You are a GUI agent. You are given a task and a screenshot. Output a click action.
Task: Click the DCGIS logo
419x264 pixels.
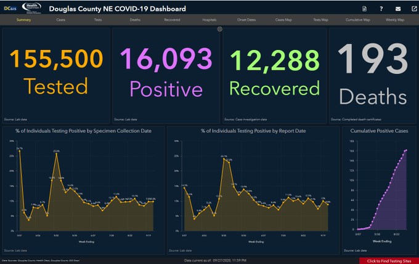click(10, 9)
